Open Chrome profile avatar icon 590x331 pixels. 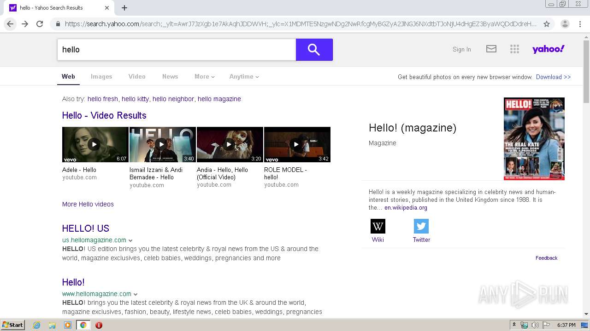coord(565,24)
